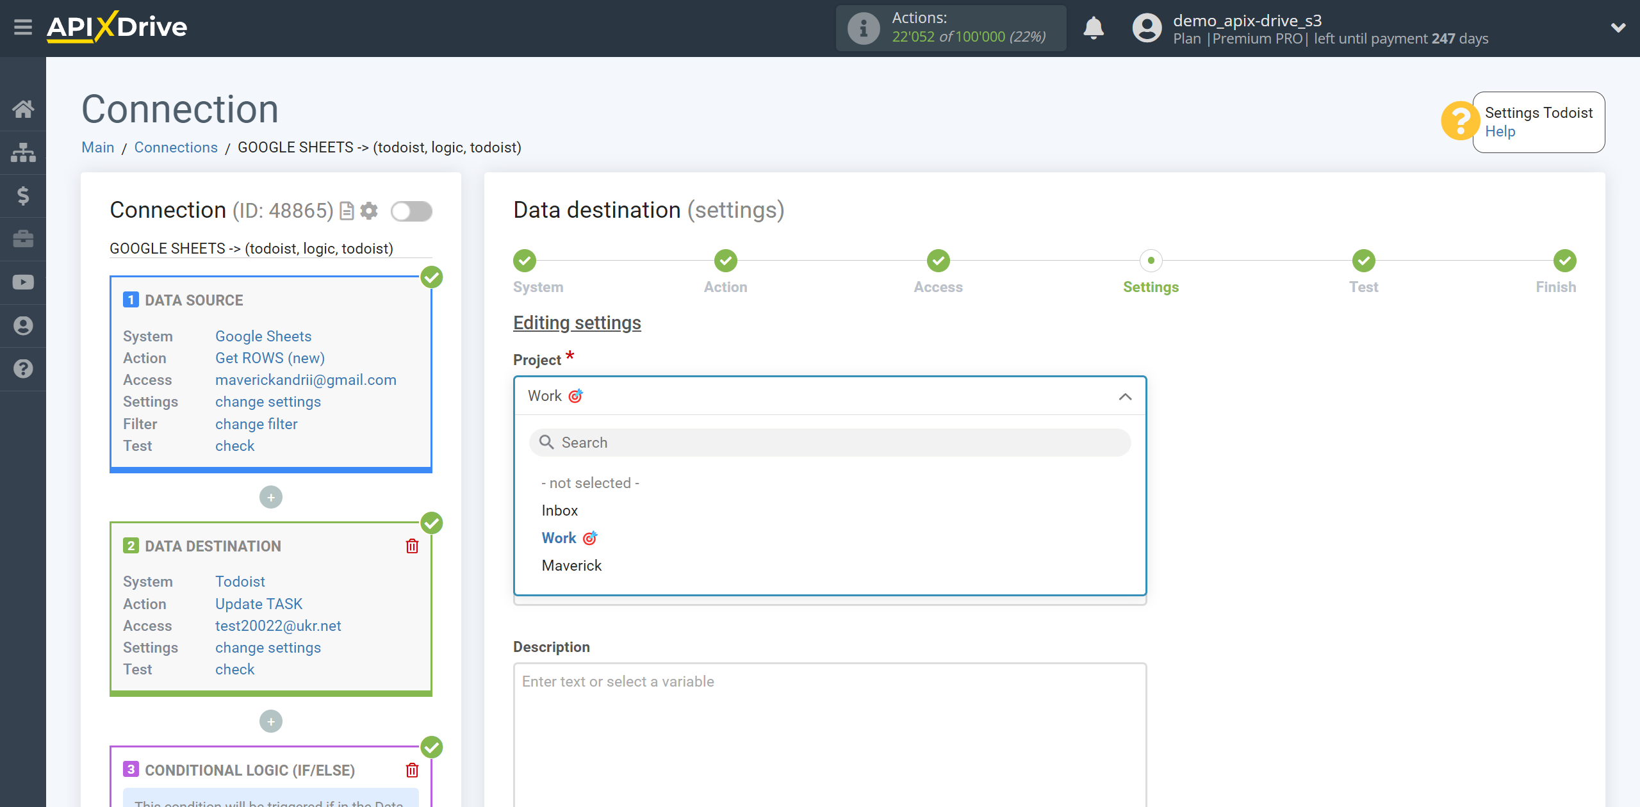Select Inbox project option
This screenshot has width=1640, height=807.
click(559, 510)
